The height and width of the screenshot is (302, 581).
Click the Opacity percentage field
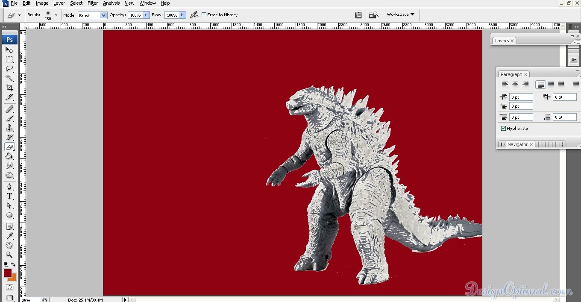tap(135, 15)
